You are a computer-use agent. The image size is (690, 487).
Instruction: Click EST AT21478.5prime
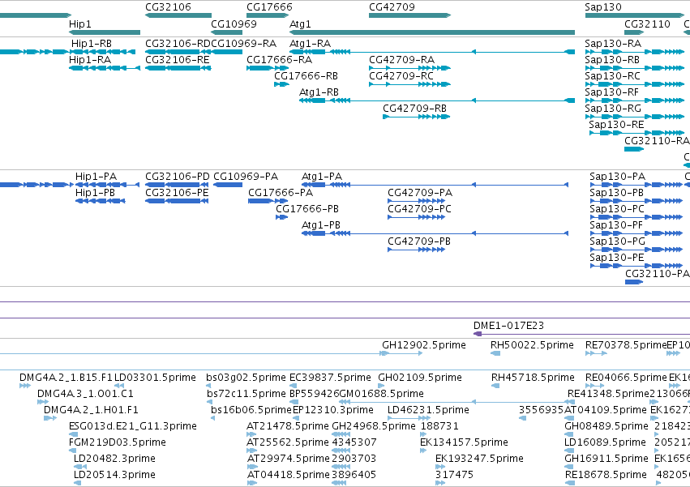point(287,426)
